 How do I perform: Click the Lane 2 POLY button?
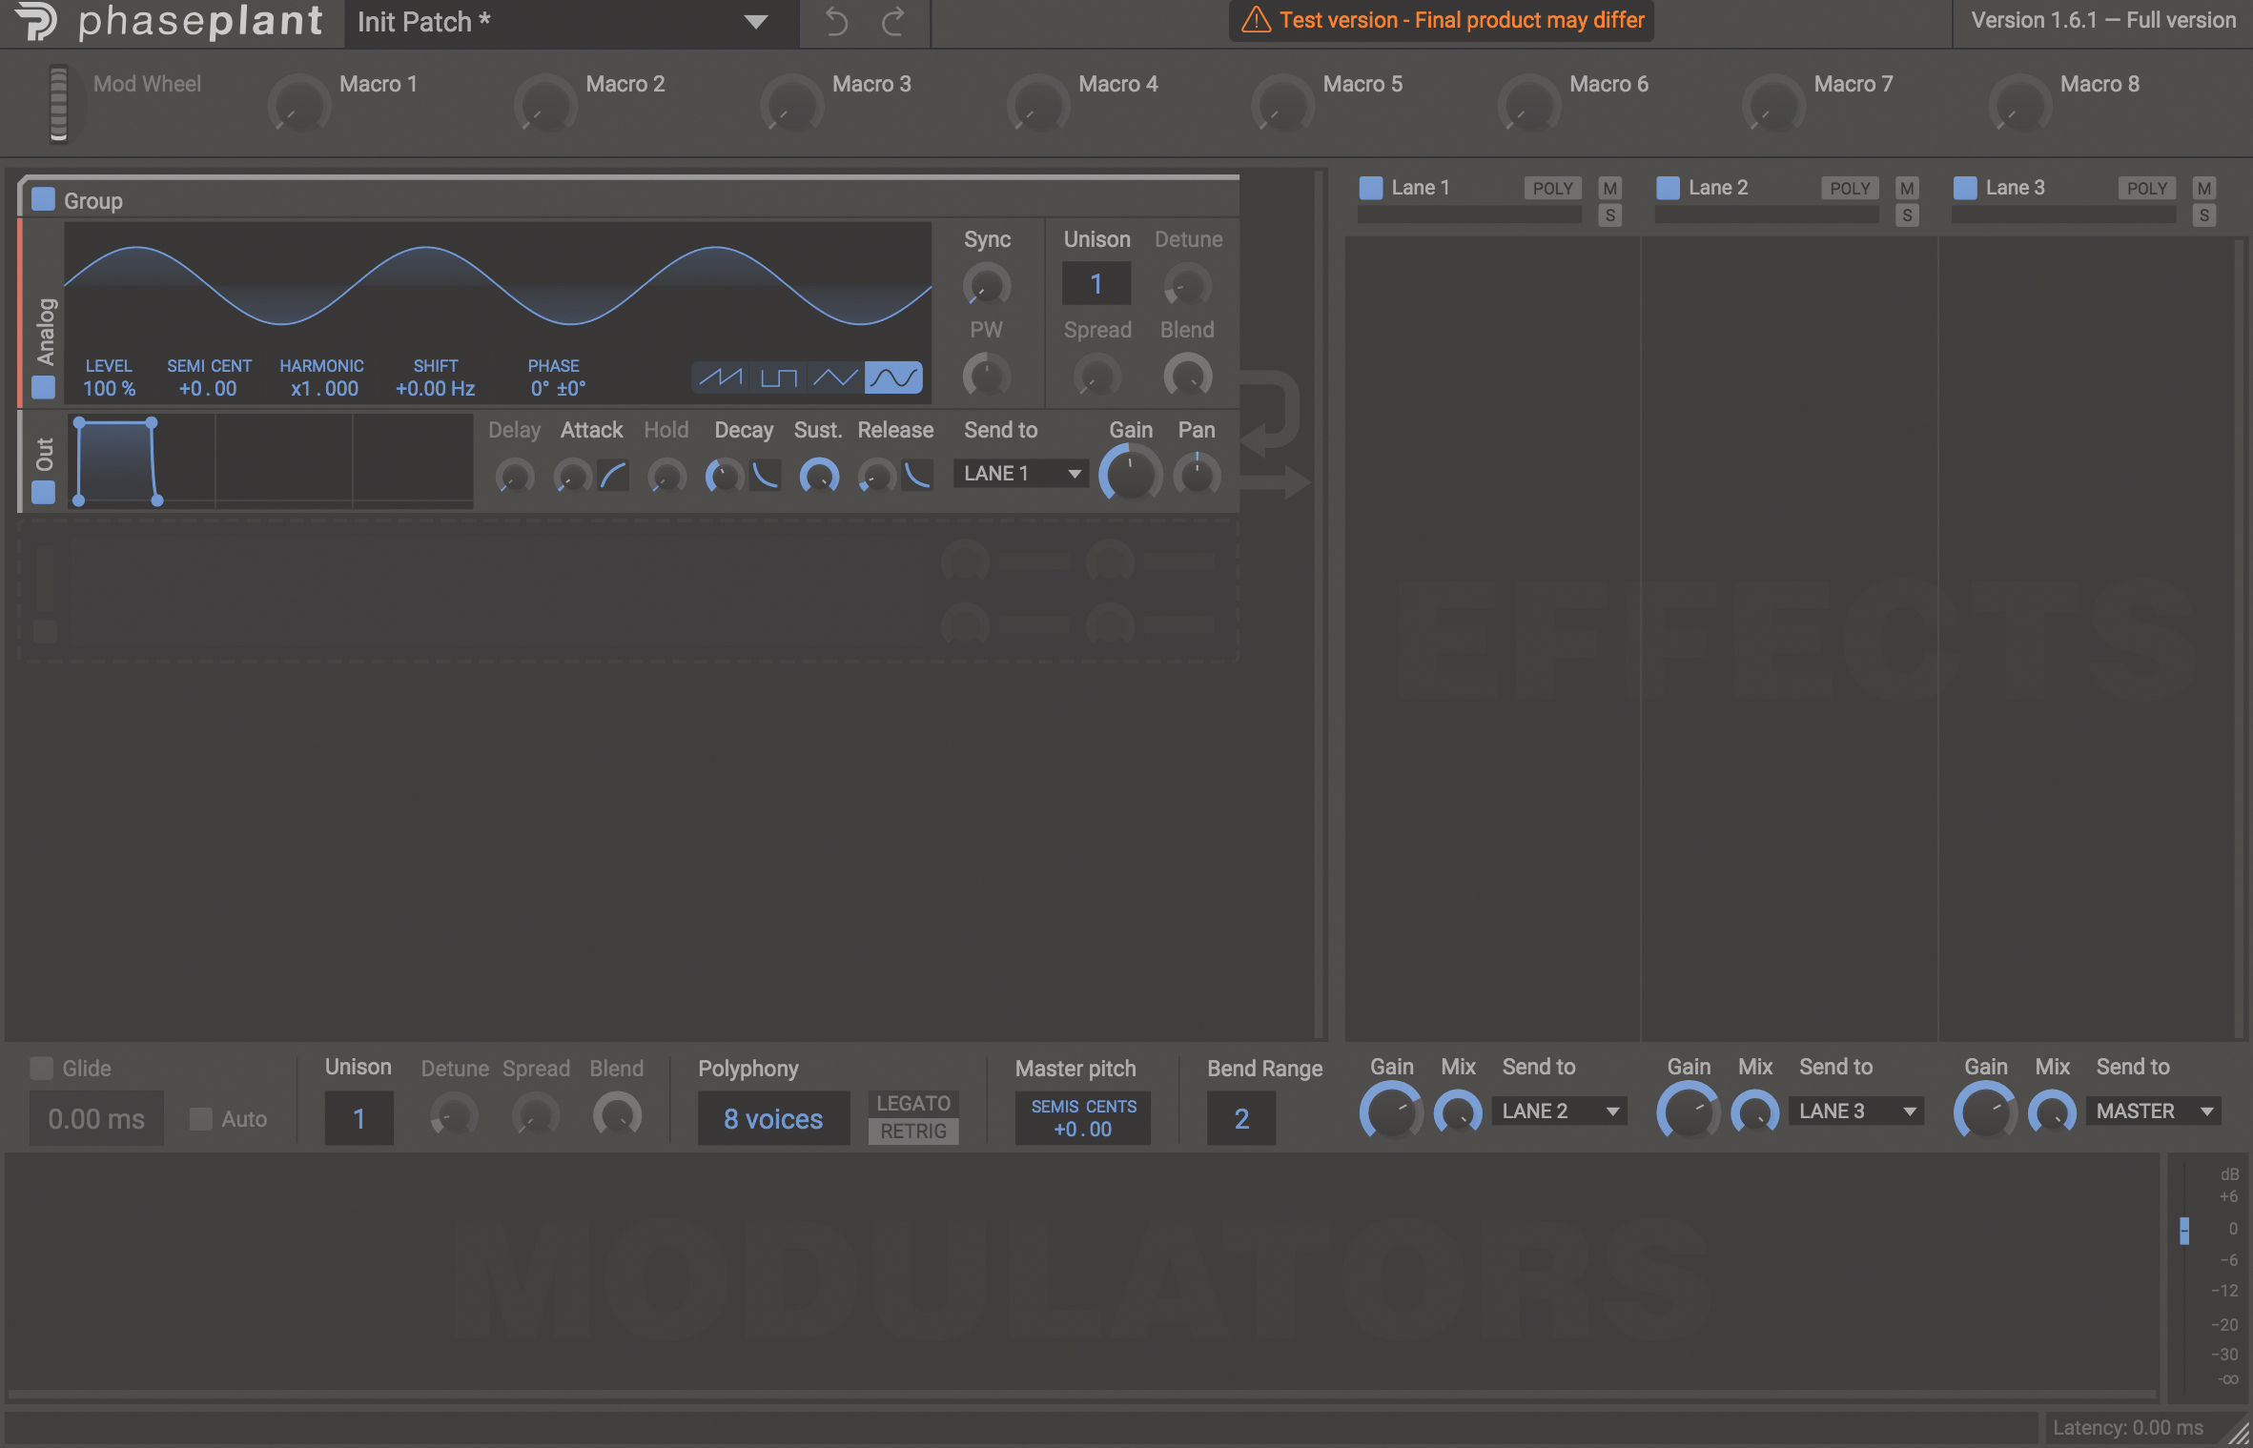click(1850, 188)
